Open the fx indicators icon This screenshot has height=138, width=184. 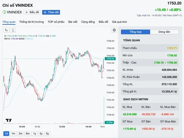pyautogui.click(x=13, y=30)
